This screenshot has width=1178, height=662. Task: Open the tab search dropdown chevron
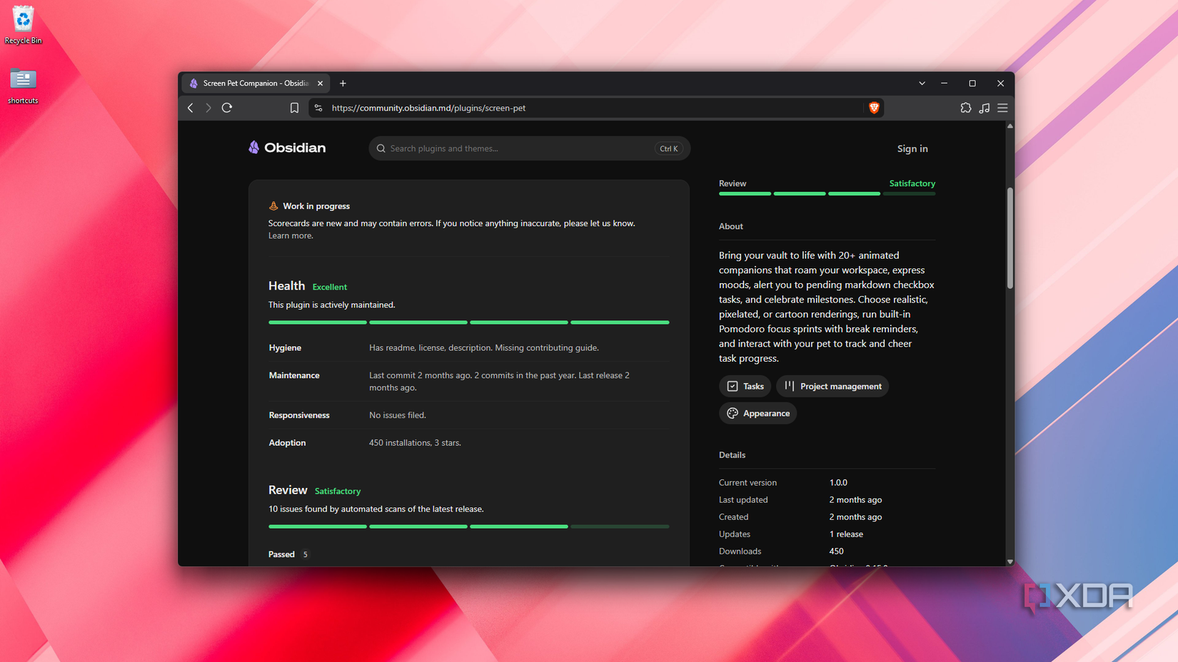(922, 83)
